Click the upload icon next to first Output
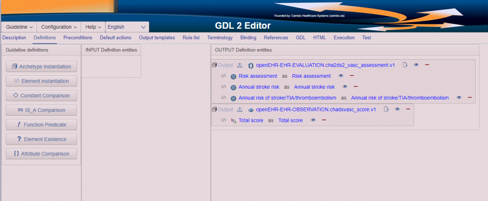This screenshot has width=488, height=201. pos(240,65)
